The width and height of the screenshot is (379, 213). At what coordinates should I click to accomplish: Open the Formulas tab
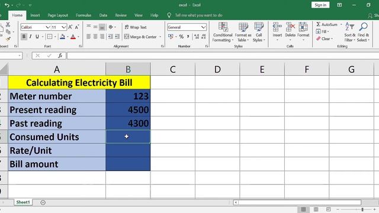pos(83,15)
